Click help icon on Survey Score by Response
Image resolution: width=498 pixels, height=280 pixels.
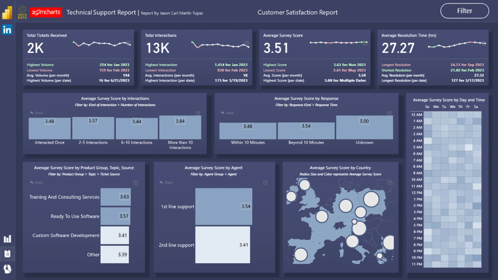pyautogui.click(x=390, y=113)
